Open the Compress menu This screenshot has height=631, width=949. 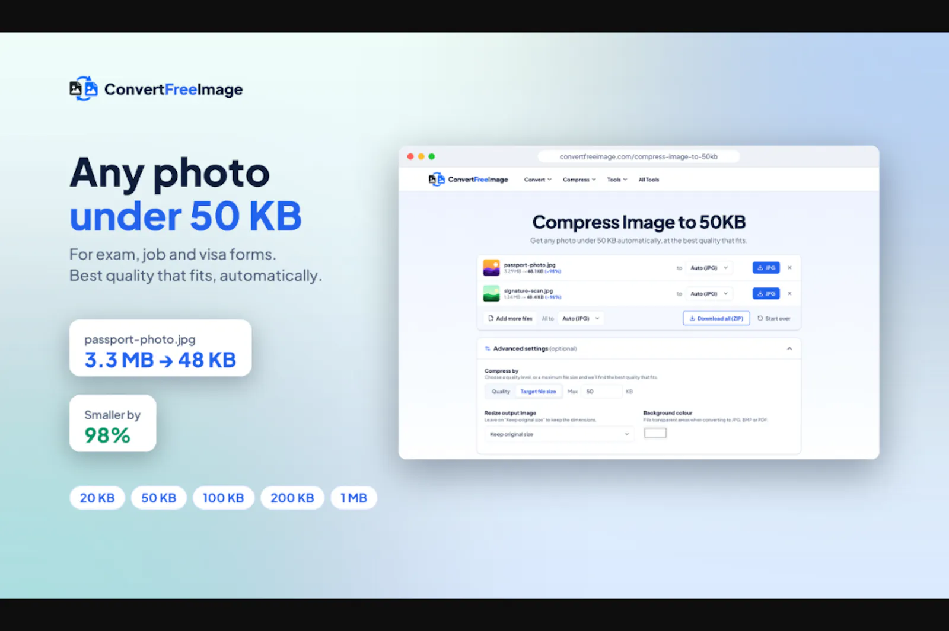579,180
